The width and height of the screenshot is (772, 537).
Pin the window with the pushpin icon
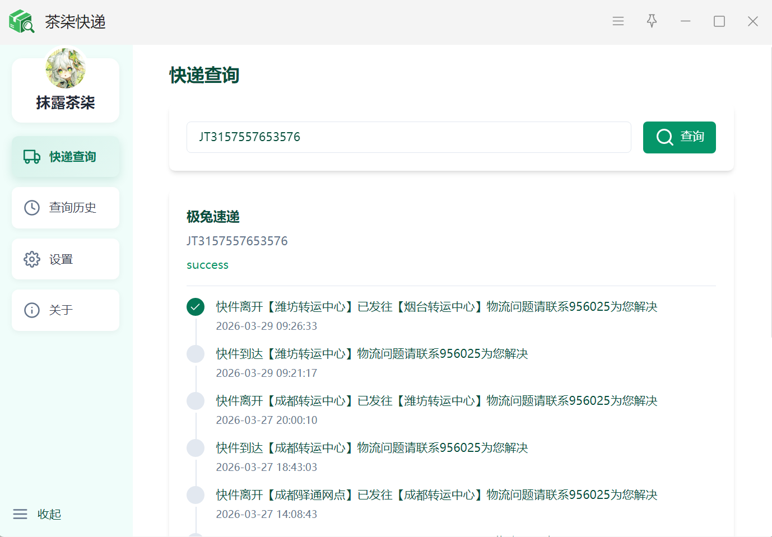pos(652,21)
